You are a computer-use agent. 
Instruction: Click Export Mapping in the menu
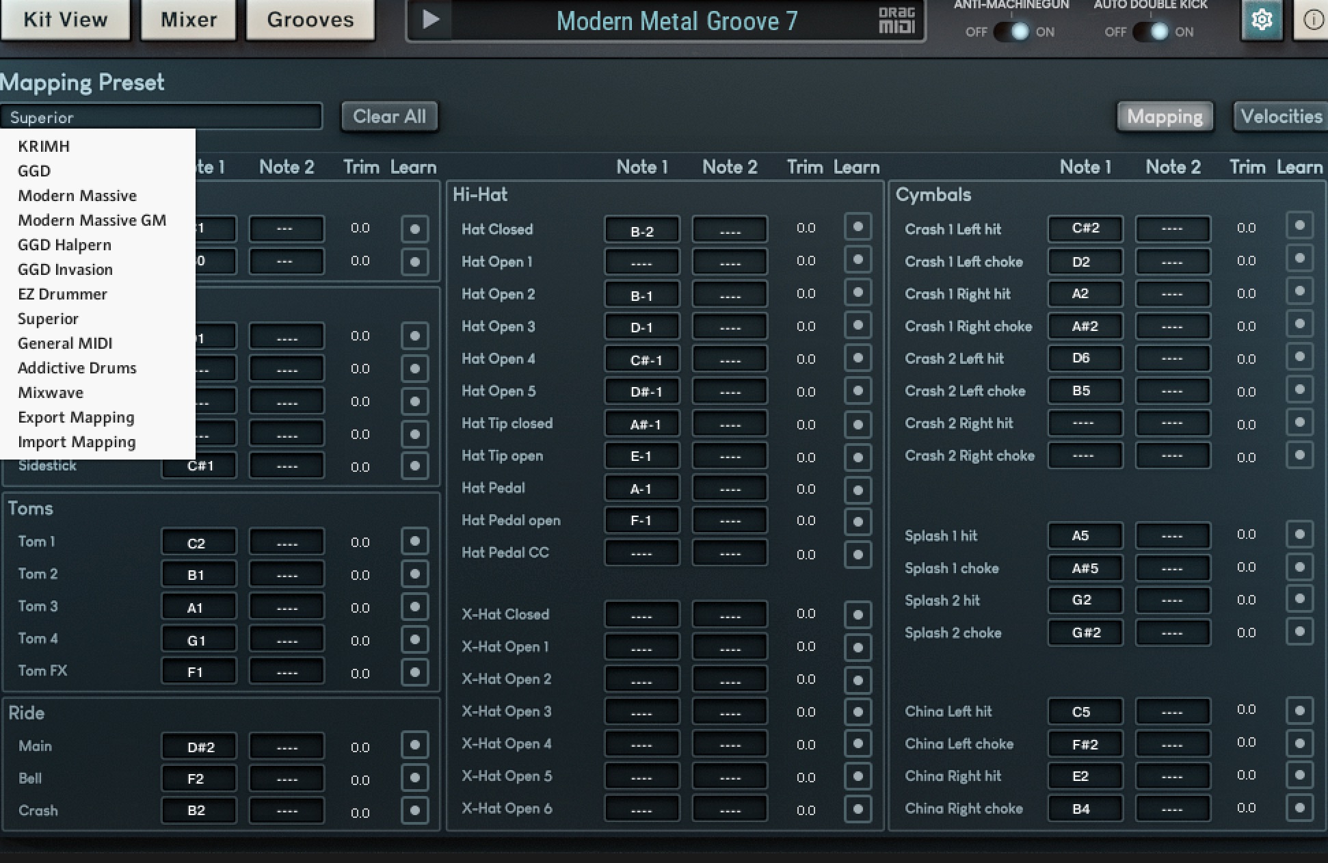pos(76,417)
